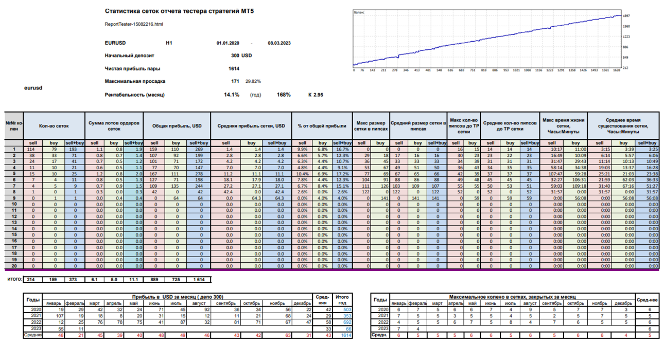
Task: Click 'Средний размер сетки в пипсах' header
Action: (x=418, y=126)
